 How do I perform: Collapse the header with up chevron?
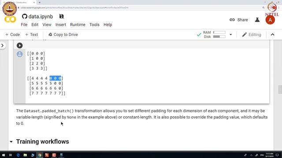click(272, 35)
